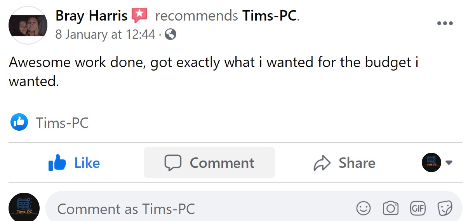Image resolution: width=468 pixels, height=221 pixels.
Task: Open the three-dot post options menu
Action: [x=445, y=23]
